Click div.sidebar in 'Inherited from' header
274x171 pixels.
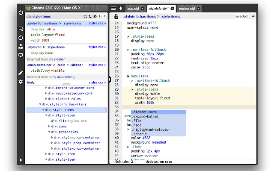tap(57, 59)
